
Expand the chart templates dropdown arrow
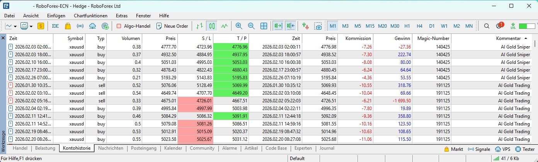click(x=31, y=26)
